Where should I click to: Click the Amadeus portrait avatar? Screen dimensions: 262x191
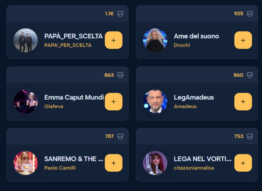(x=155, y=102)
